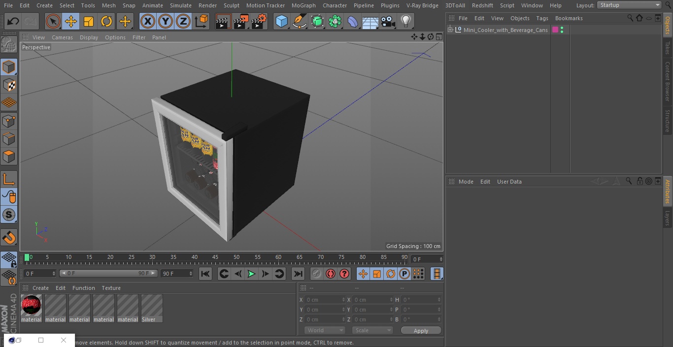Toggle Enable Axis mode

click(x=9, y=179)
